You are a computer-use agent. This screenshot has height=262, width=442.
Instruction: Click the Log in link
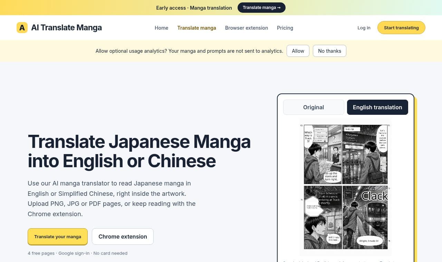pyautogui.click(x=364, y=28)
